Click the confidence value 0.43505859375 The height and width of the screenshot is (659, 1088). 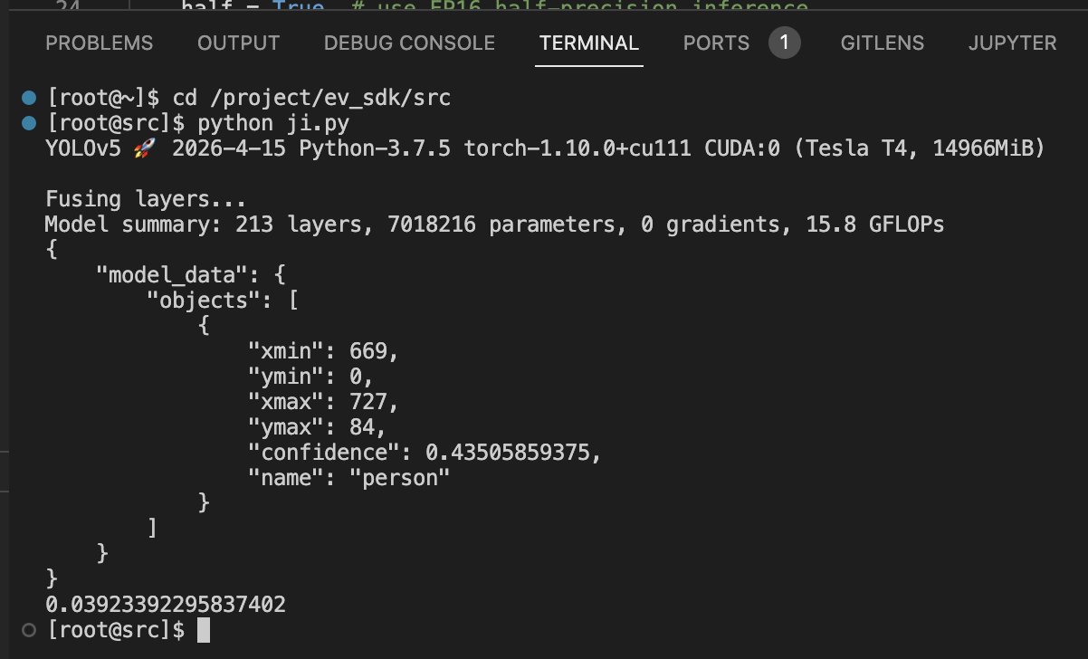(511, 452)
